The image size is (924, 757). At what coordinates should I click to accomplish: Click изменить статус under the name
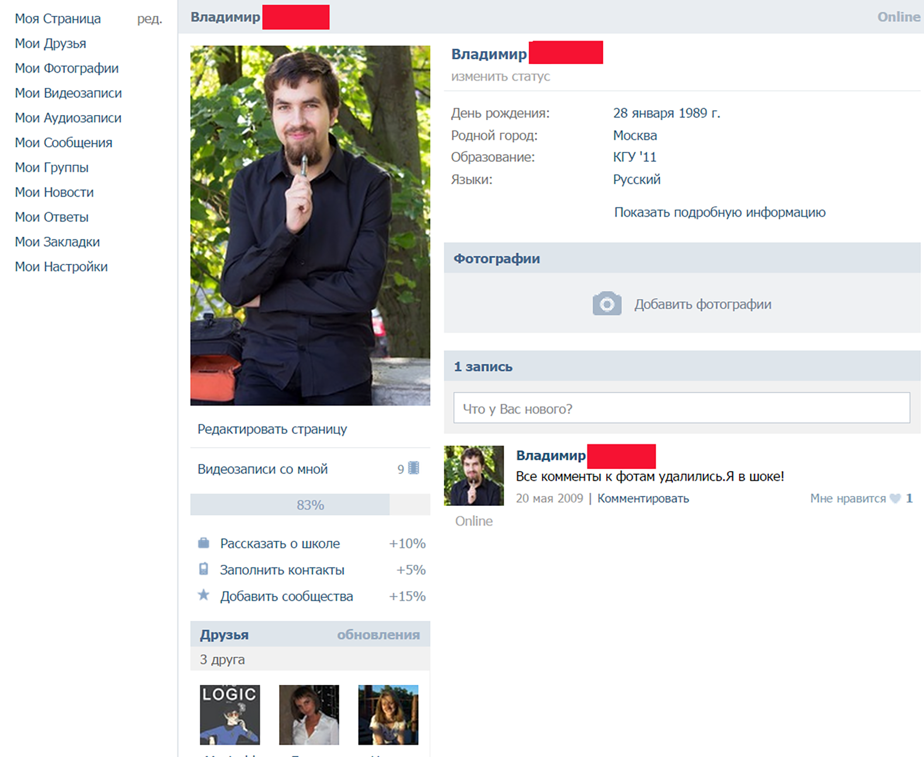[x=500, y=76]
